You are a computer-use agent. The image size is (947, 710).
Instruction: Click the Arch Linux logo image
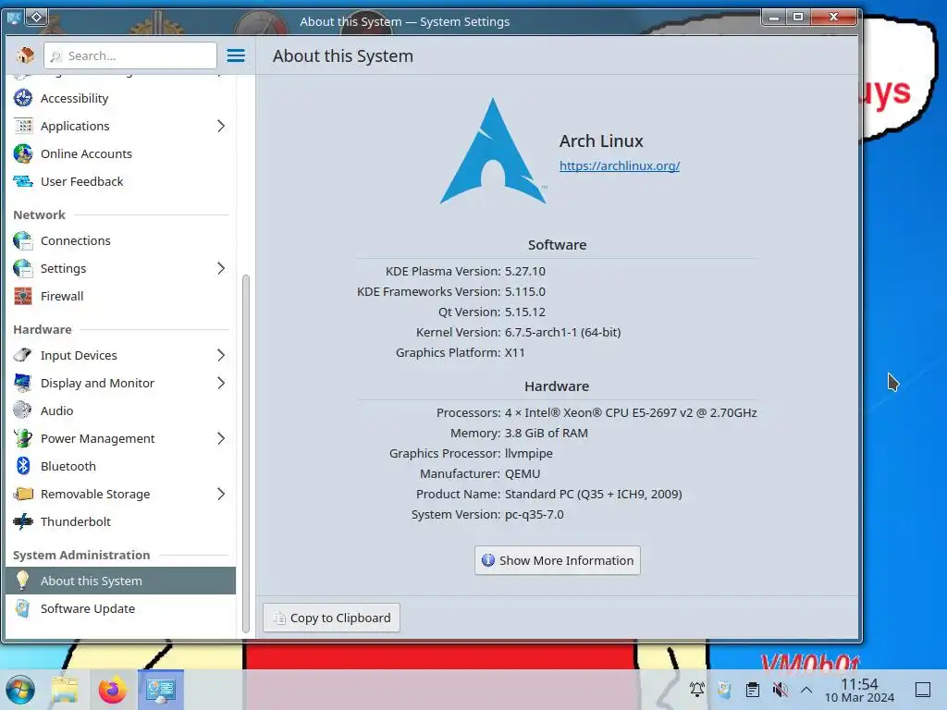tap(494, 151)
